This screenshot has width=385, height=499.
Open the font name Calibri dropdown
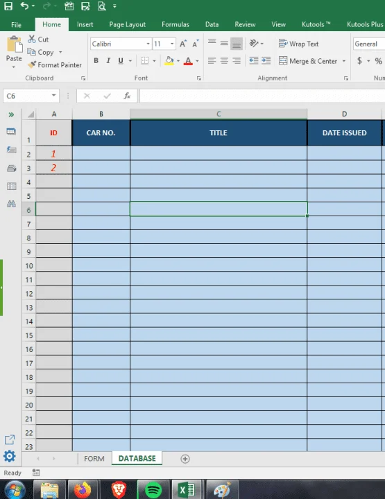coord(148,44)
